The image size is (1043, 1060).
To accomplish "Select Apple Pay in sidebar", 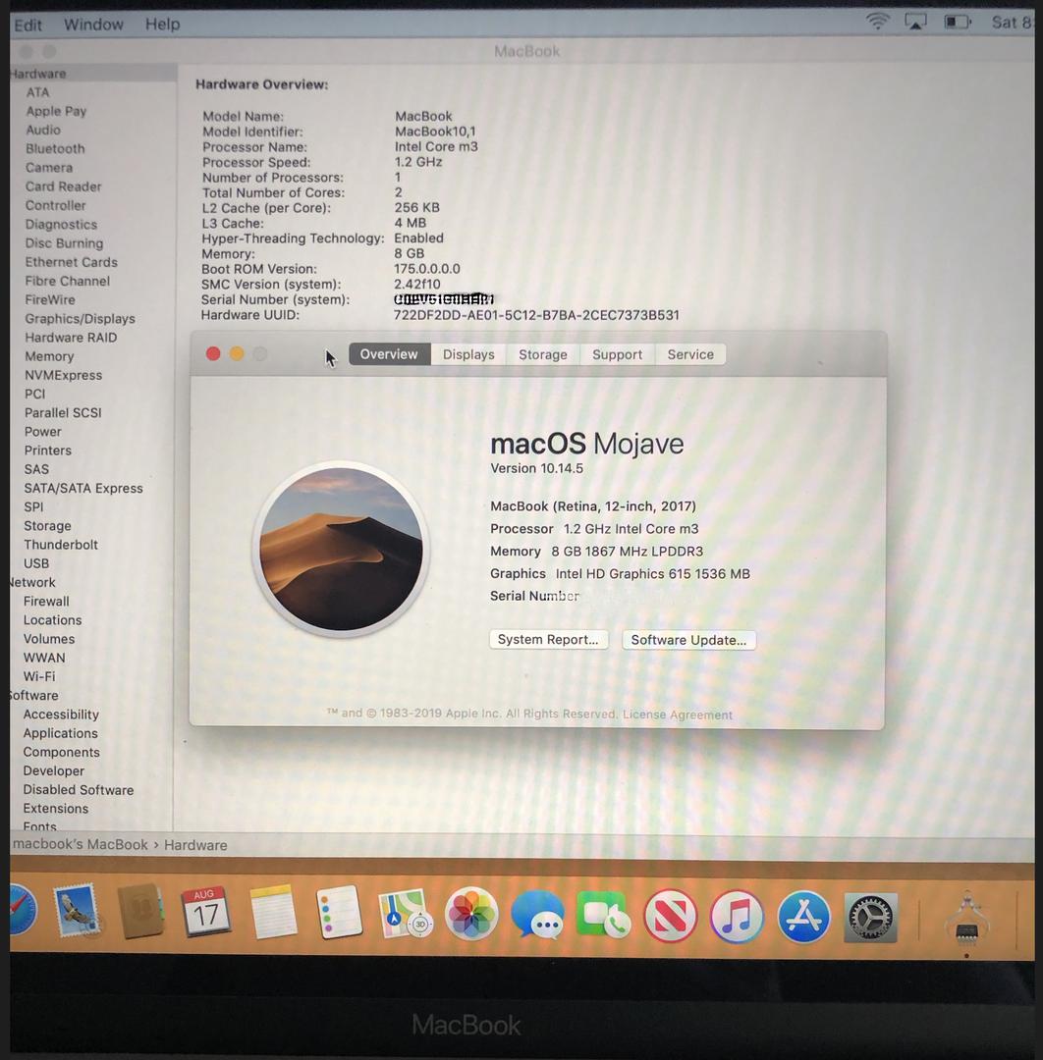I will [x=56, y=111].
